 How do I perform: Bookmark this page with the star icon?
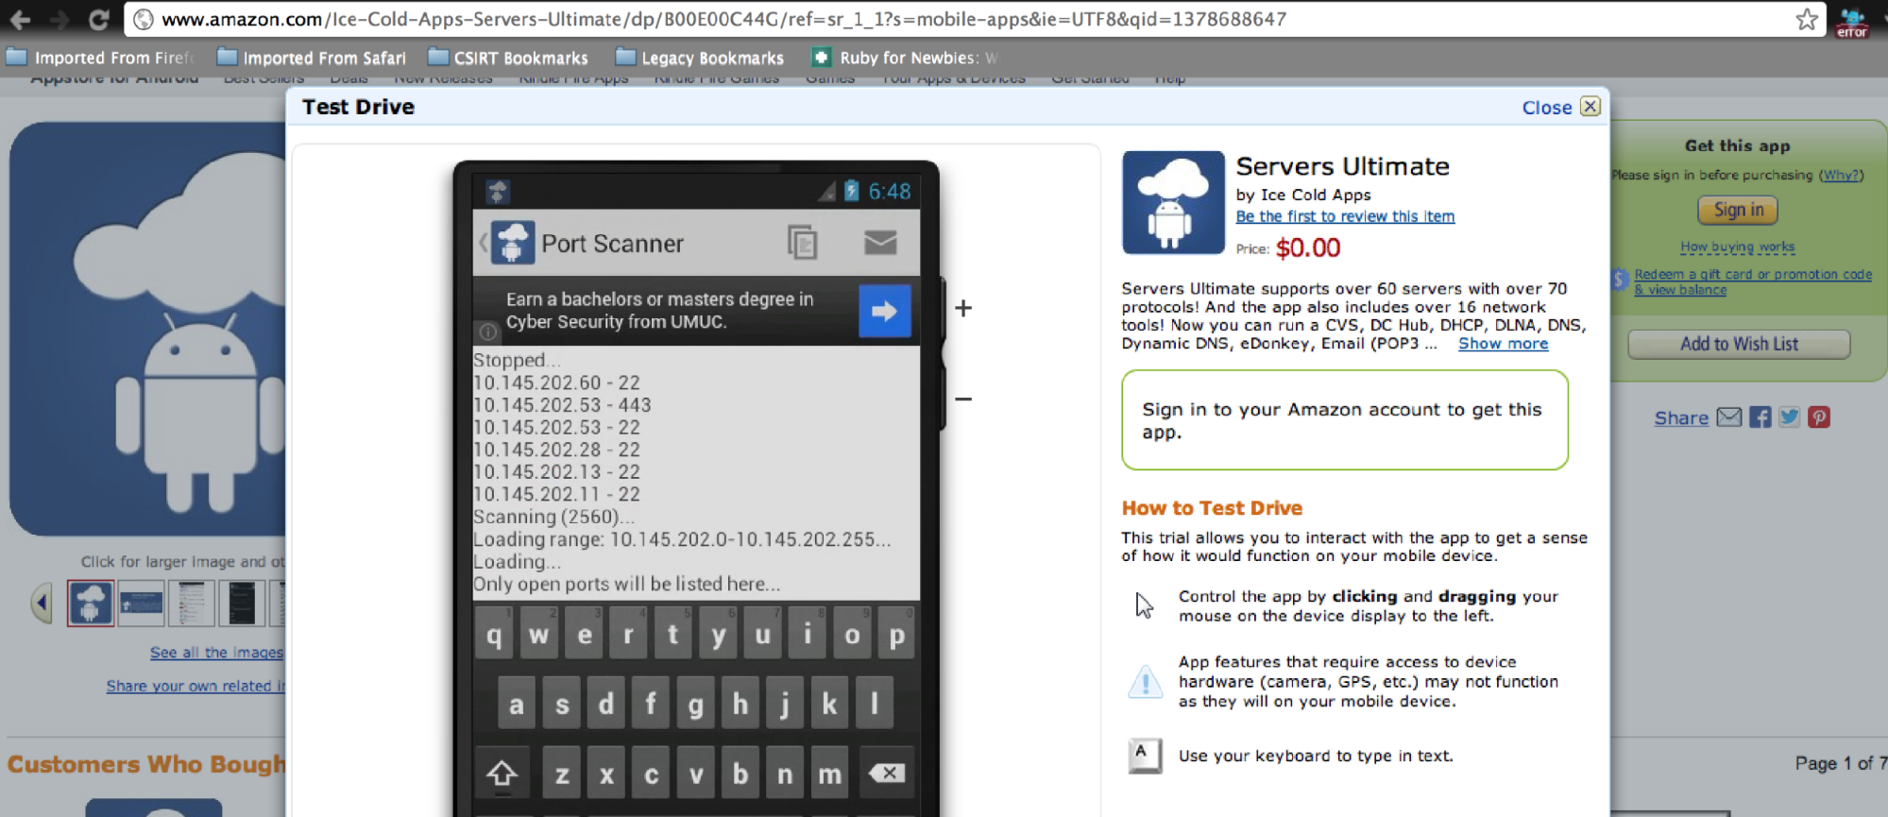coord(1807,19)
